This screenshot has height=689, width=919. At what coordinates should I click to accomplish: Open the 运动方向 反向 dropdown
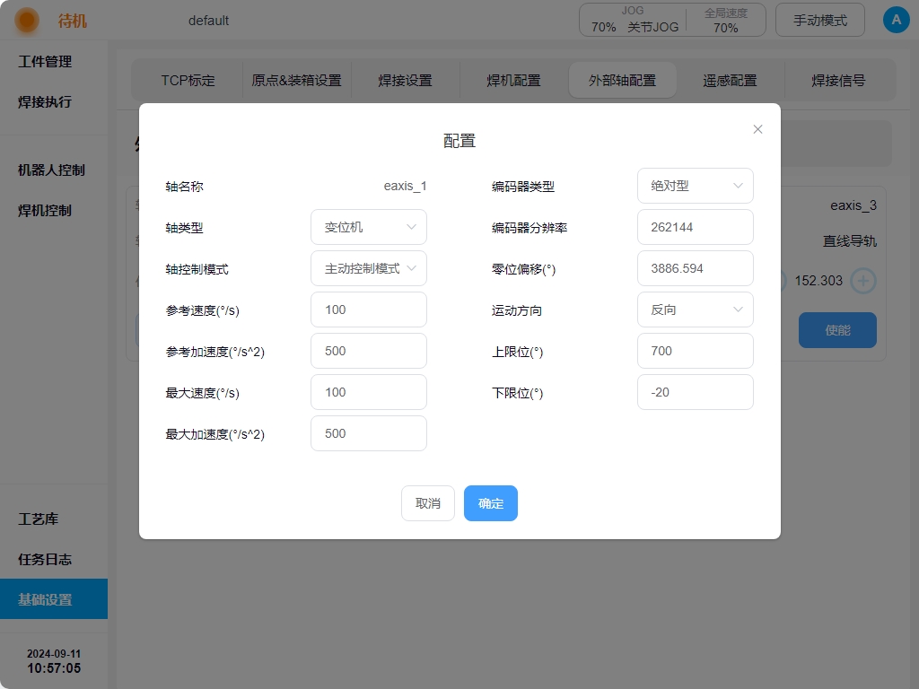pos(696,310)
